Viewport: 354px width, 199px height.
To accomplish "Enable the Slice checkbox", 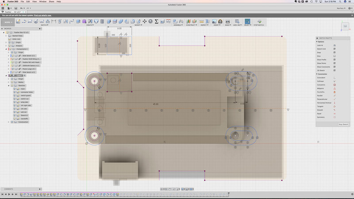I will (x=335, y=56).
